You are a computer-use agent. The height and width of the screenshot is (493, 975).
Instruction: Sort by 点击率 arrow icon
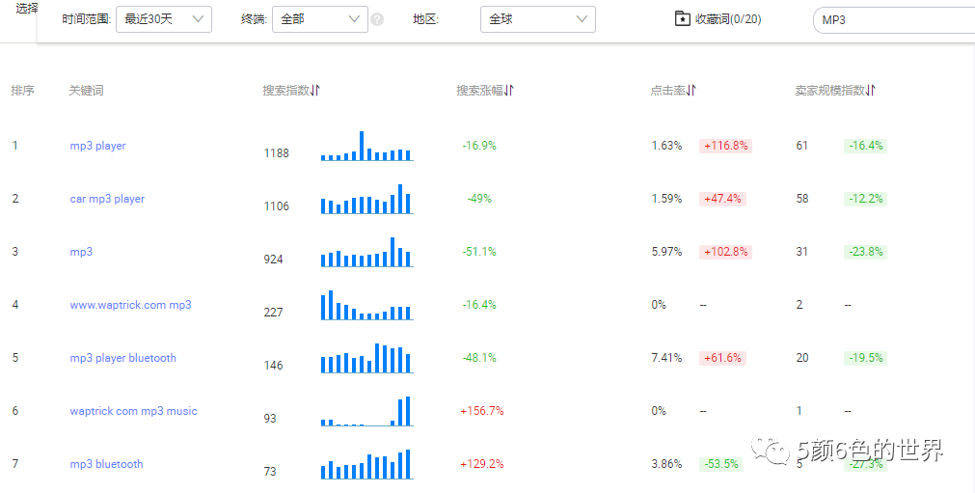coord(691,90)
